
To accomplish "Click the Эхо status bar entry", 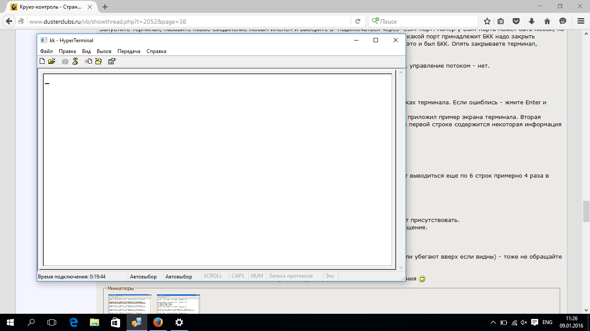I will (x=330, y=276).
